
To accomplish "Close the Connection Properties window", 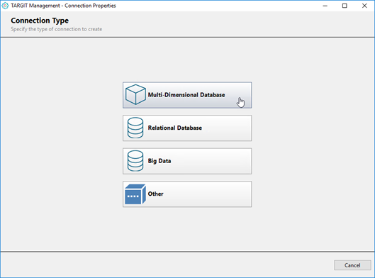I will coord(364,6).
